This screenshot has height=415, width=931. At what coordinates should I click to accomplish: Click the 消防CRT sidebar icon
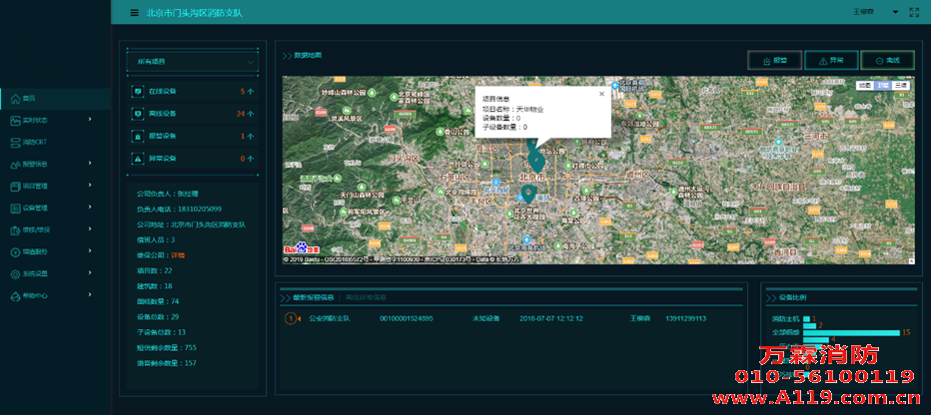coord(15,142)
